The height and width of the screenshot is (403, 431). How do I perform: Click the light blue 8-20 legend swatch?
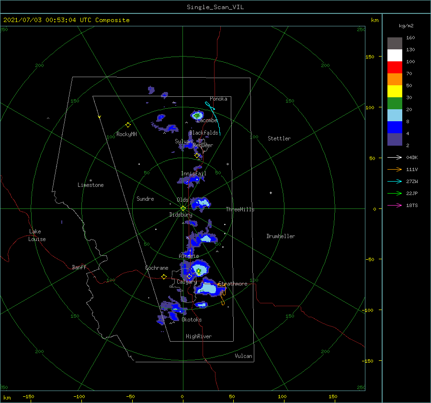pyautogui.click(x=395, y=115)
